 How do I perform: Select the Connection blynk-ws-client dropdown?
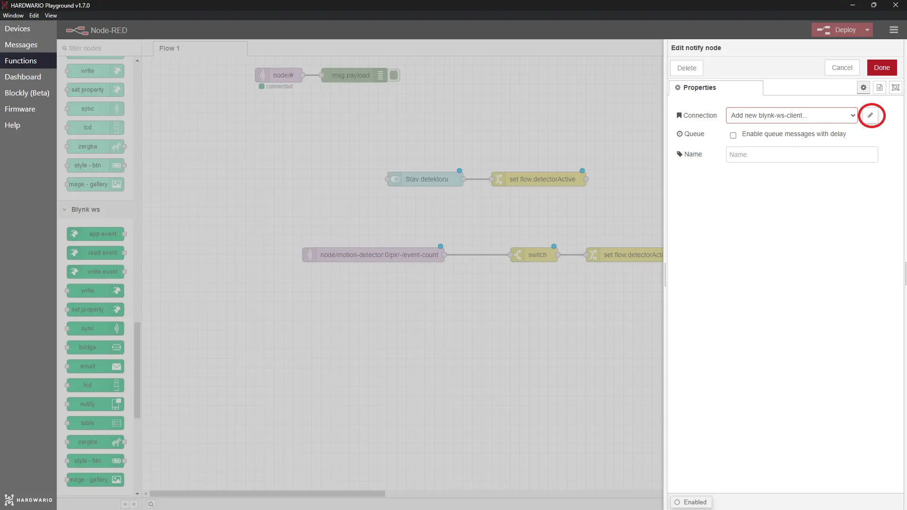pos(792,115)
